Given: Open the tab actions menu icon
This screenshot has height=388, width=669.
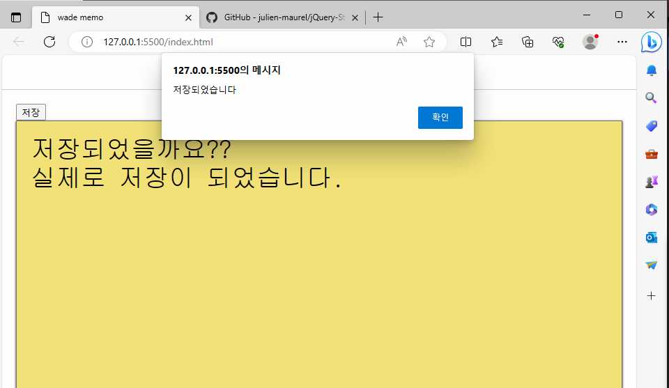Looking at the screenshot, I should (16, 17).
